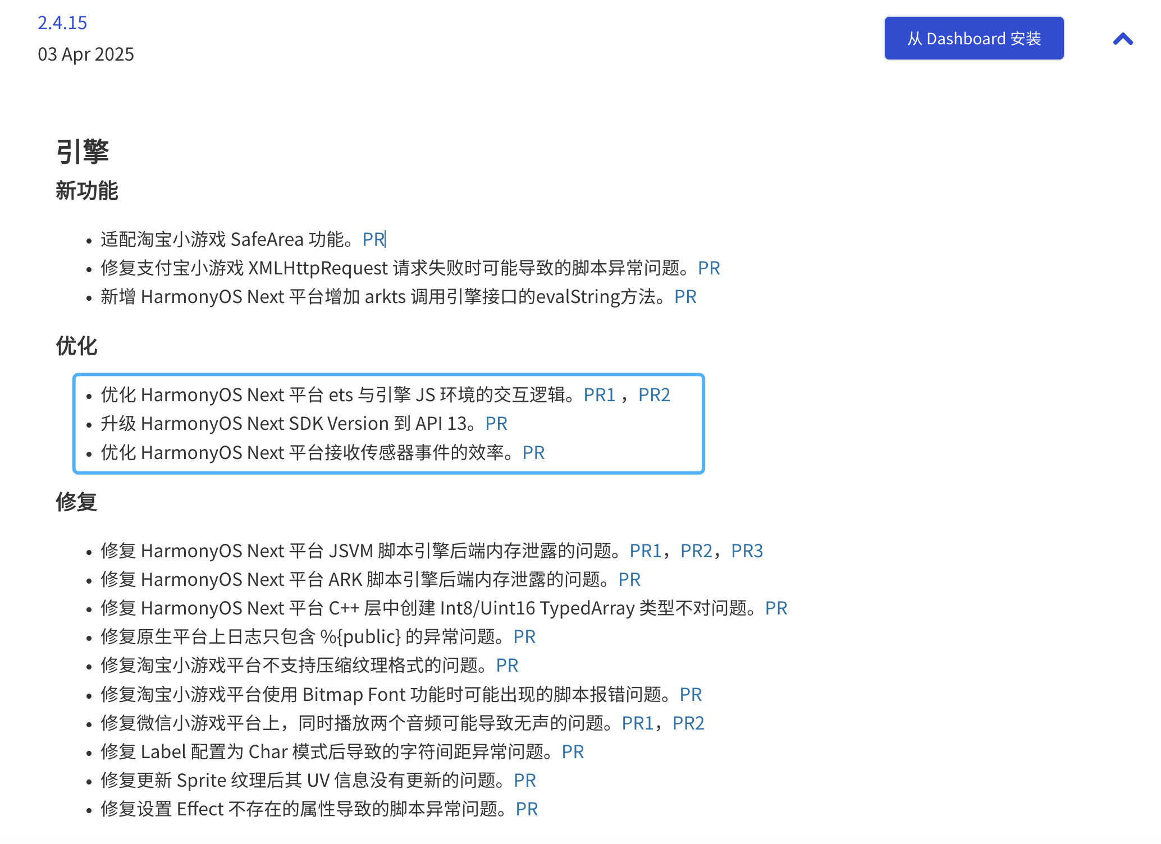The height and width of the screenshot is (844, 1161).
Task: Open PR1 link for 微信小游戏 音频无声 fix
Action: pos(638,723)
